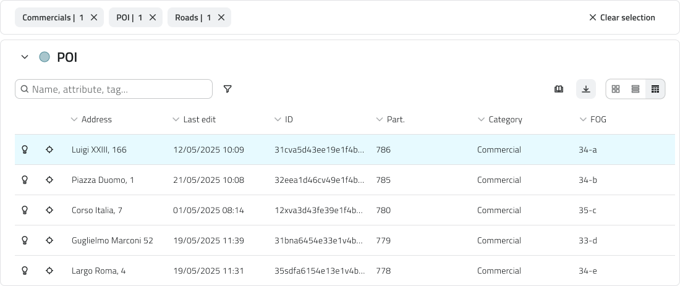The image size is (680, 286).
Task: Select the table view toggle
Action: click(655, 90)
